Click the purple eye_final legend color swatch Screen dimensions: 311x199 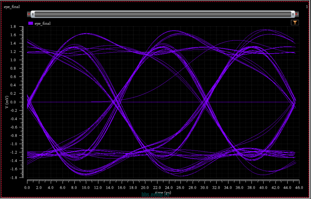coord(30,23)
